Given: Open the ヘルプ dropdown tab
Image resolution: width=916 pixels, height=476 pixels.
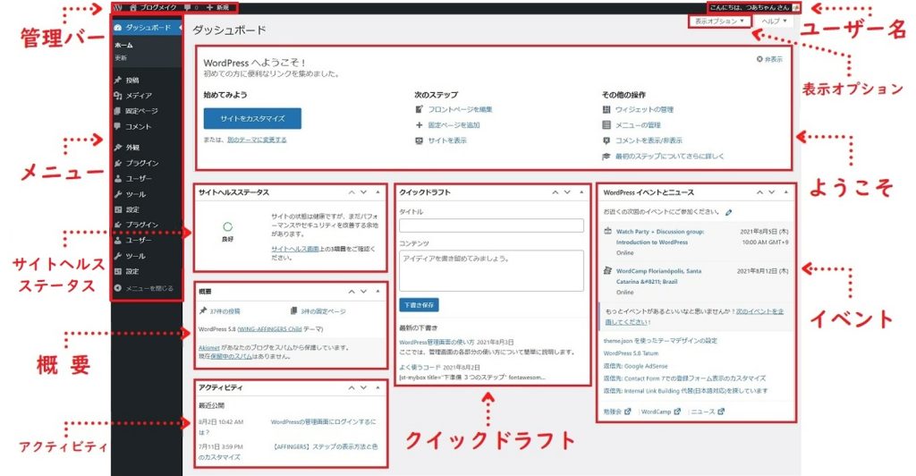Looking at the screenshot, I should click(774, 21).
